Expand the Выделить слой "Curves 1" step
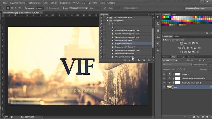 [x=113, y=47]
